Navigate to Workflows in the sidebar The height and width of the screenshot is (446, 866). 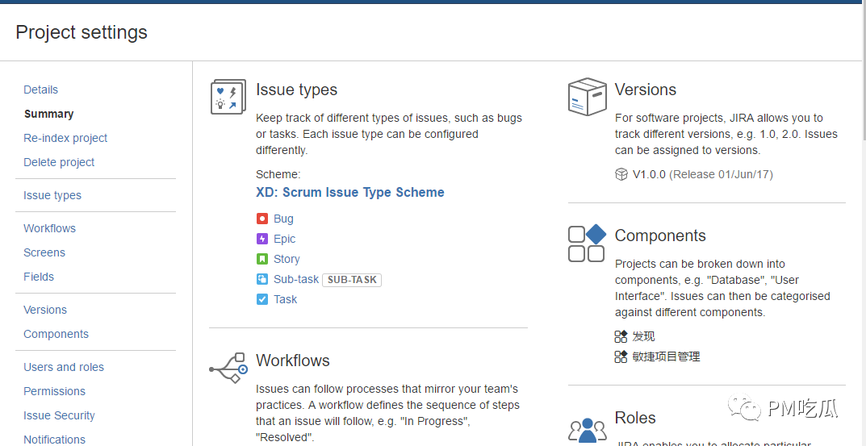tap(49, 228)
